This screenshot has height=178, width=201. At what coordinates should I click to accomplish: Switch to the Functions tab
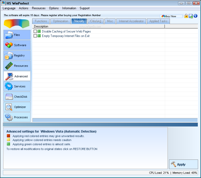(41, 21)
